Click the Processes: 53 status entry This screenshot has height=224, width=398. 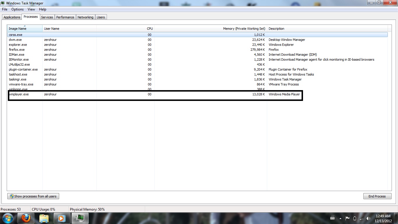(x=11, y=209)
